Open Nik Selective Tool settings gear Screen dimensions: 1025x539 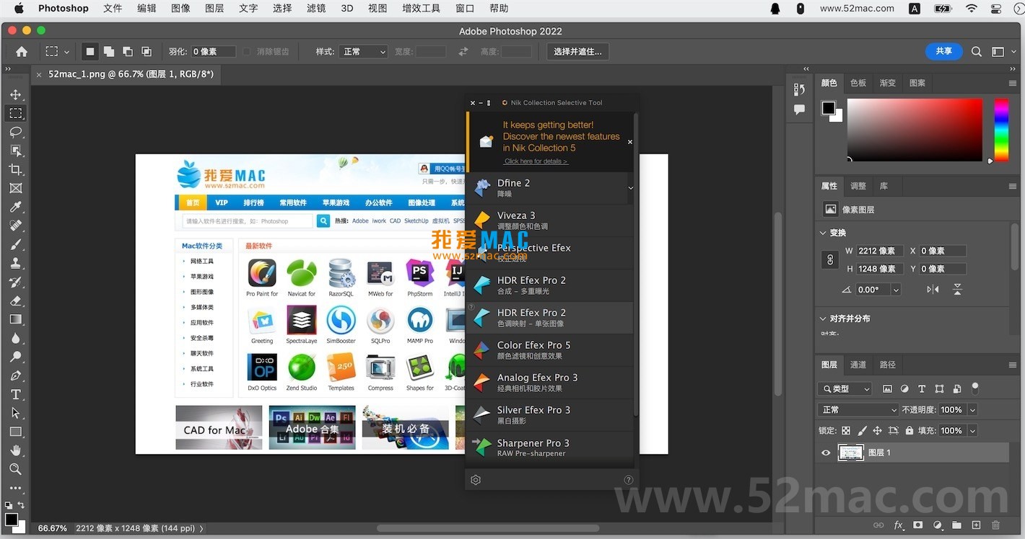pos(476,480)
